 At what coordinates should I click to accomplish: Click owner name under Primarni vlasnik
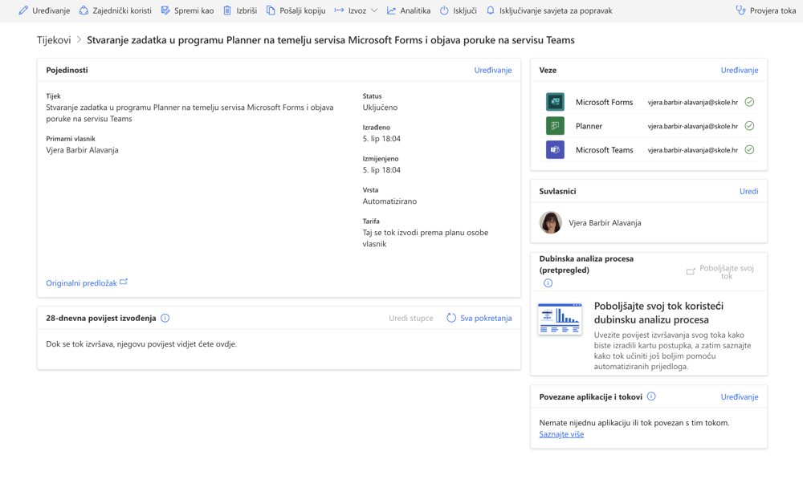[x=82, y=150]
